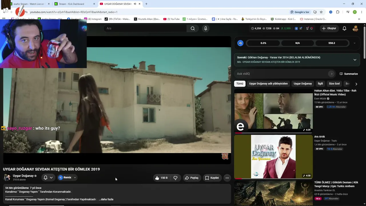Open the vidIQ trophy icon in the header
Image resolution: width=366 pixels, height=206 pixels.
pos(307,28)
